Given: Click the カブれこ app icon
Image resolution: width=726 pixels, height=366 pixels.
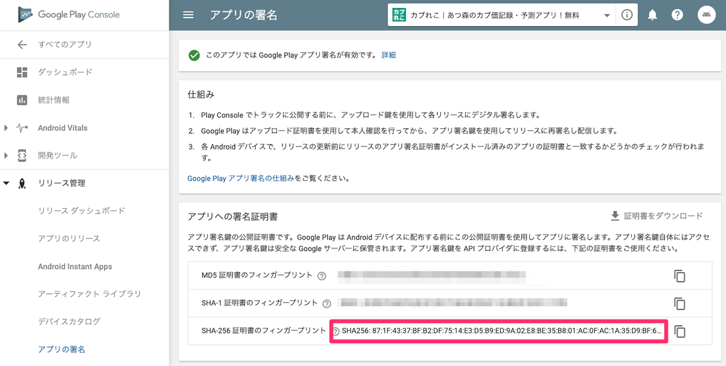Looking at the screenshot, I should [399, 16].
